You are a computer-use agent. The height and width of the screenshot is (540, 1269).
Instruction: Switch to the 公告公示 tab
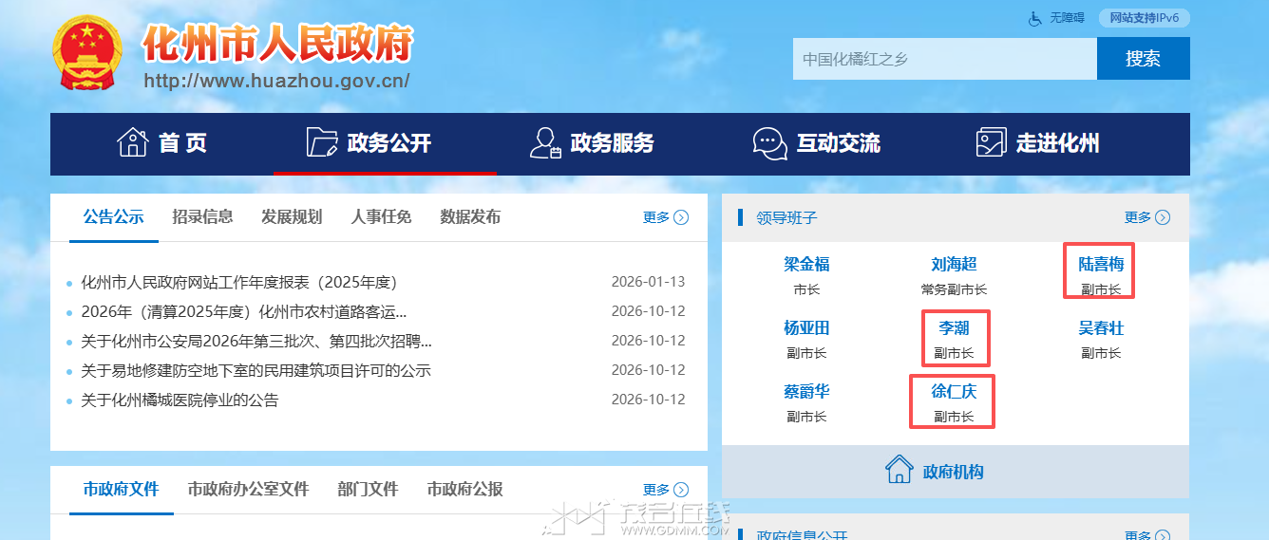tap(113, 216)
